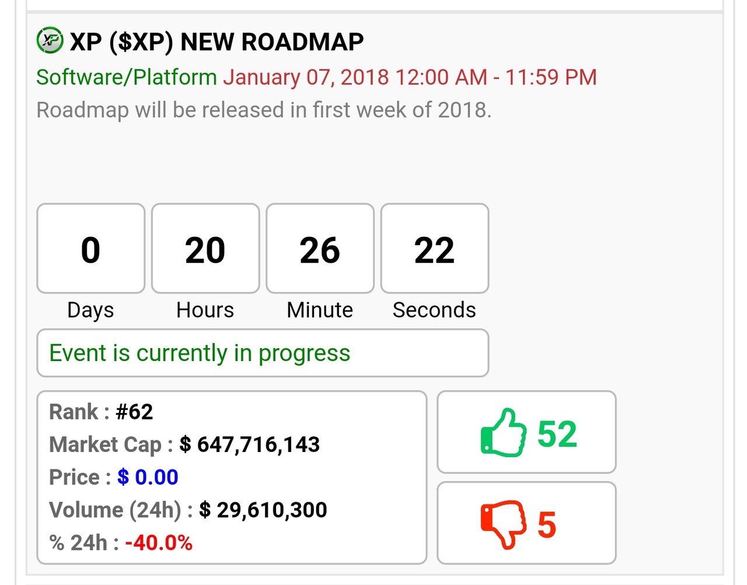This screenshot has width=747, height=585.
Task: Click the 26 Minute countdown box
Action: 320,248
